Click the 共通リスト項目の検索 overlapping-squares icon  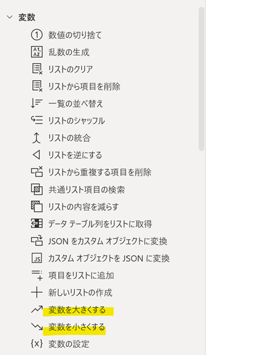tap(36, 190)
